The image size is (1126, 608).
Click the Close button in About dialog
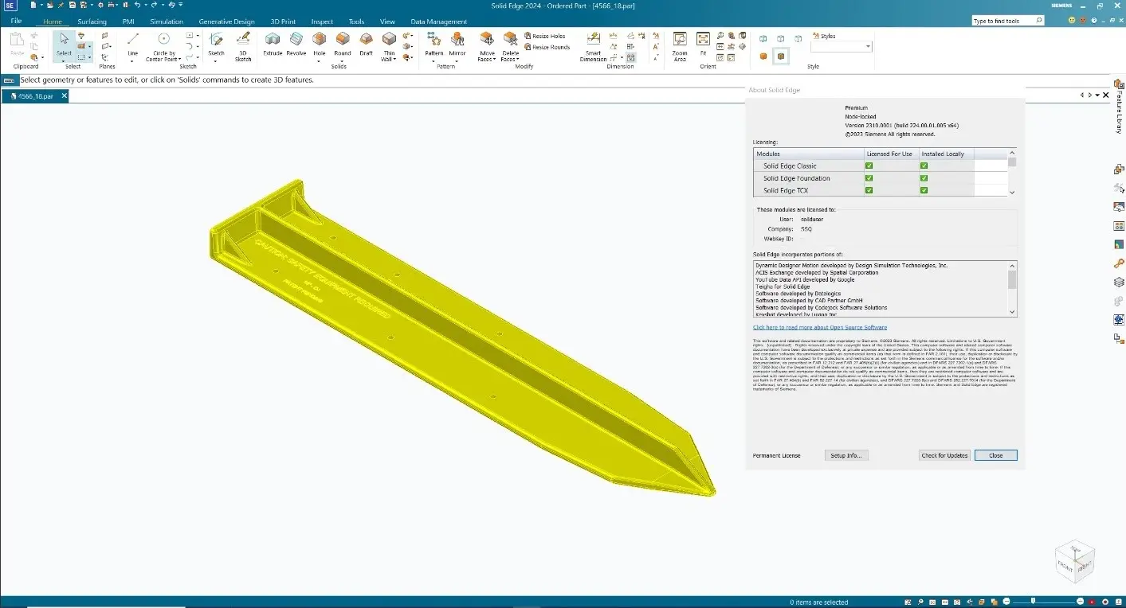[995, 455]
